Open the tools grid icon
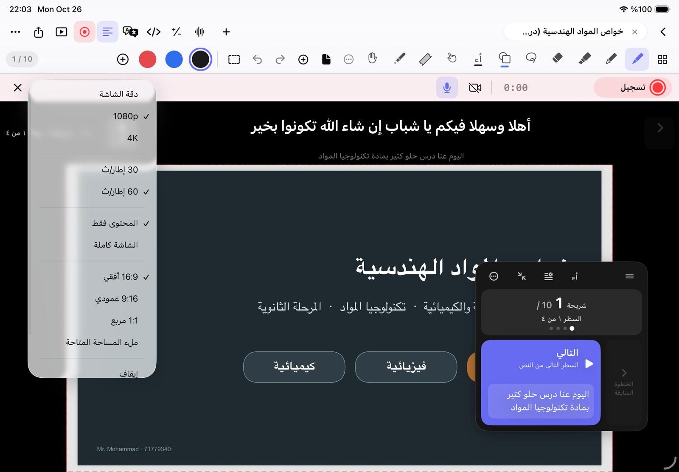The width and height of the screenshot is (679, 472). click(662, 59)
